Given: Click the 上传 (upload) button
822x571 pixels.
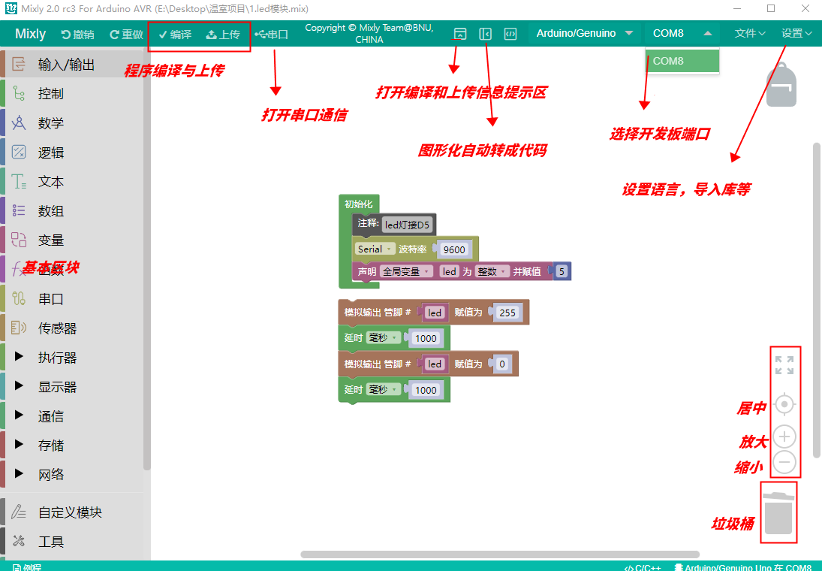Looking at the screenshot, I should tap(223, 34).
